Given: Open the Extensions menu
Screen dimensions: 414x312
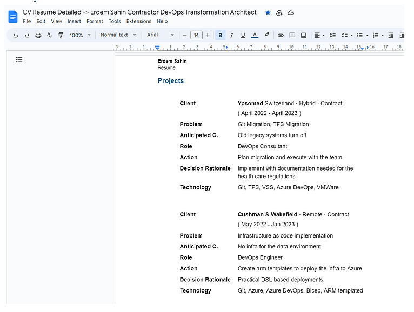Looking at the screenshot, I should tap(139, 21).
